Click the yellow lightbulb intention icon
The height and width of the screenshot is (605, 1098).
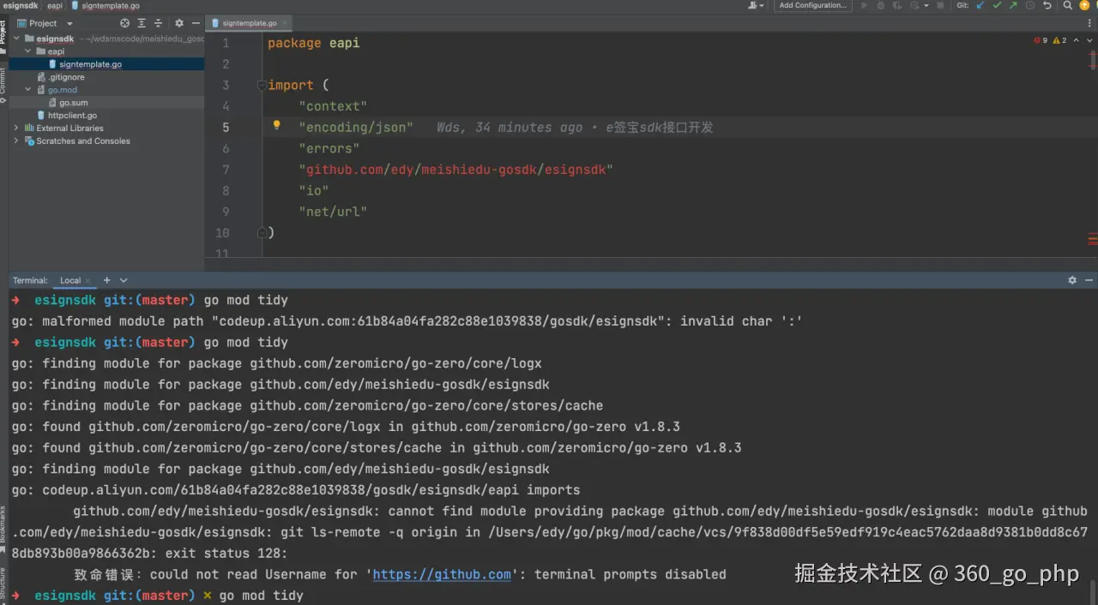coord(276,125)
